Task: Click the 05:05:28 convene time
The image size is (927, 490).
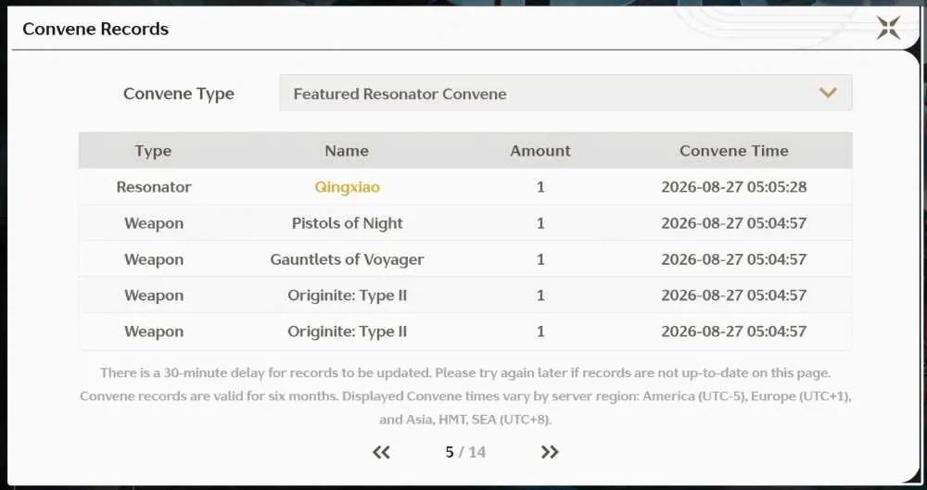Action: click(x=733, y=187)
